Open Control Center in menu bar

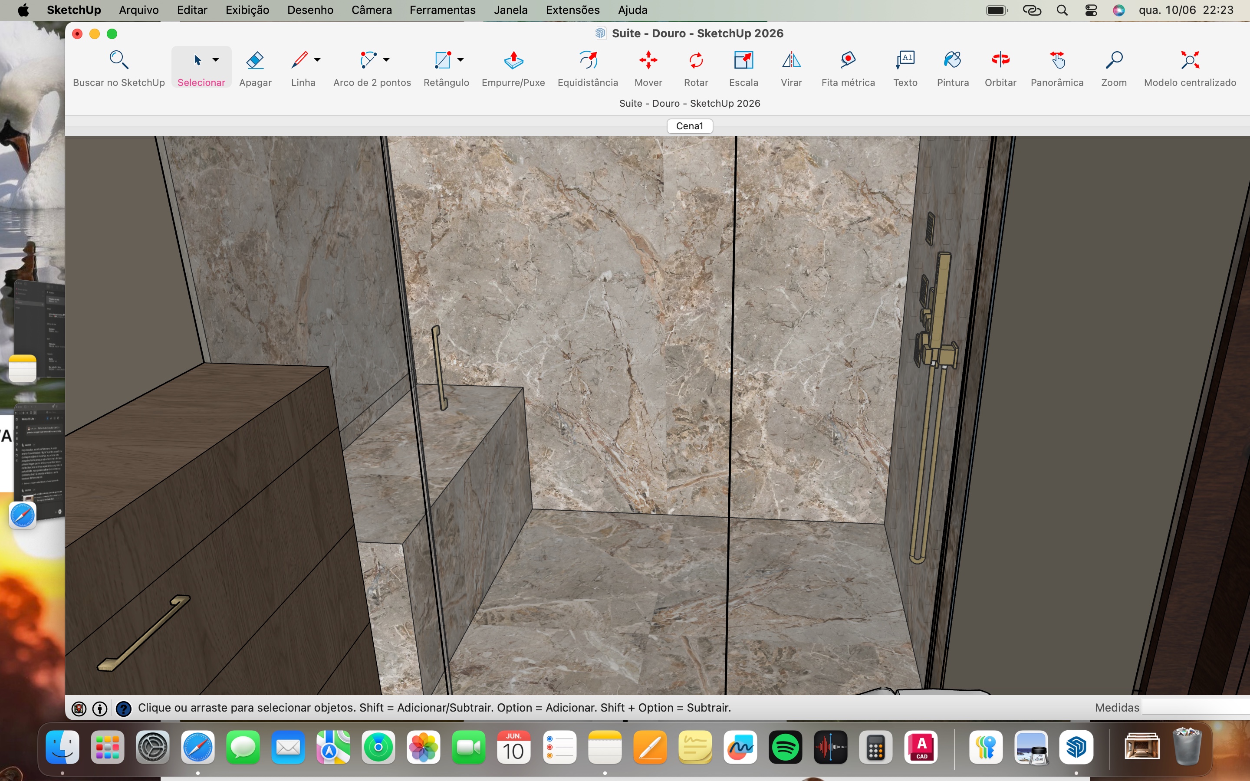[x=1091, y=10]
